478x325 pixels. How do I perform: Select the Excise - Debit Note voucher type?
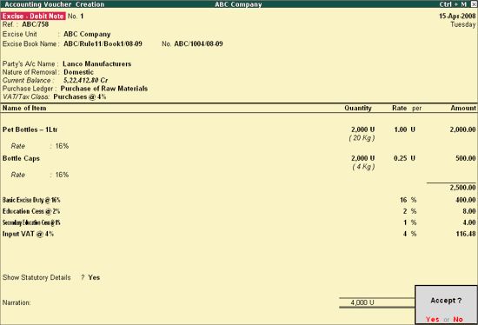pyautogui.click(x=33, y=17)
